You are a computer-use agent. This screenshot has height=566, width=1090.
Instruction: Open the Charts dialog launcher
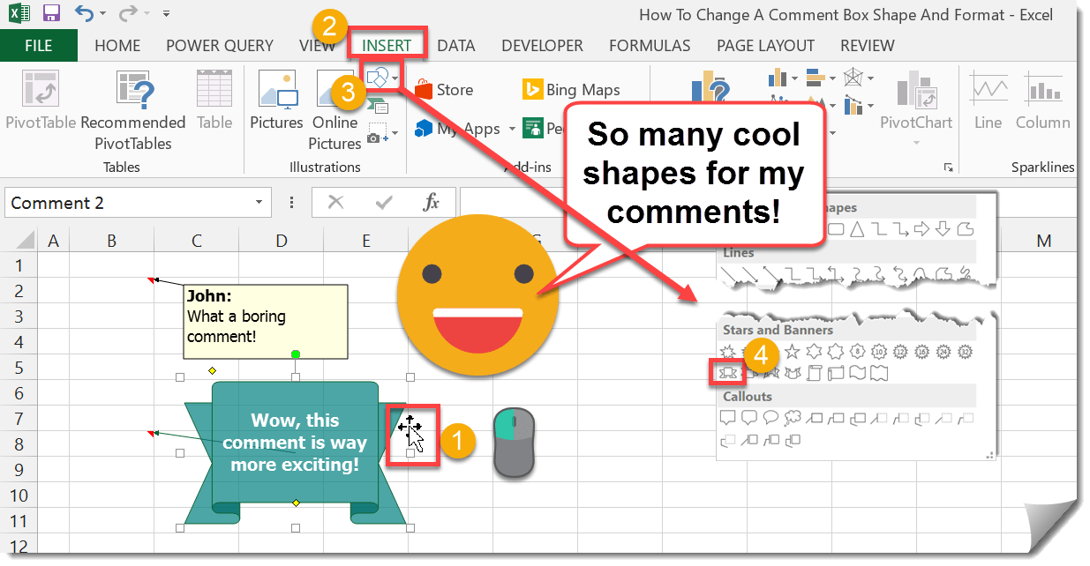pyautogui.click(x=949, y=168)
